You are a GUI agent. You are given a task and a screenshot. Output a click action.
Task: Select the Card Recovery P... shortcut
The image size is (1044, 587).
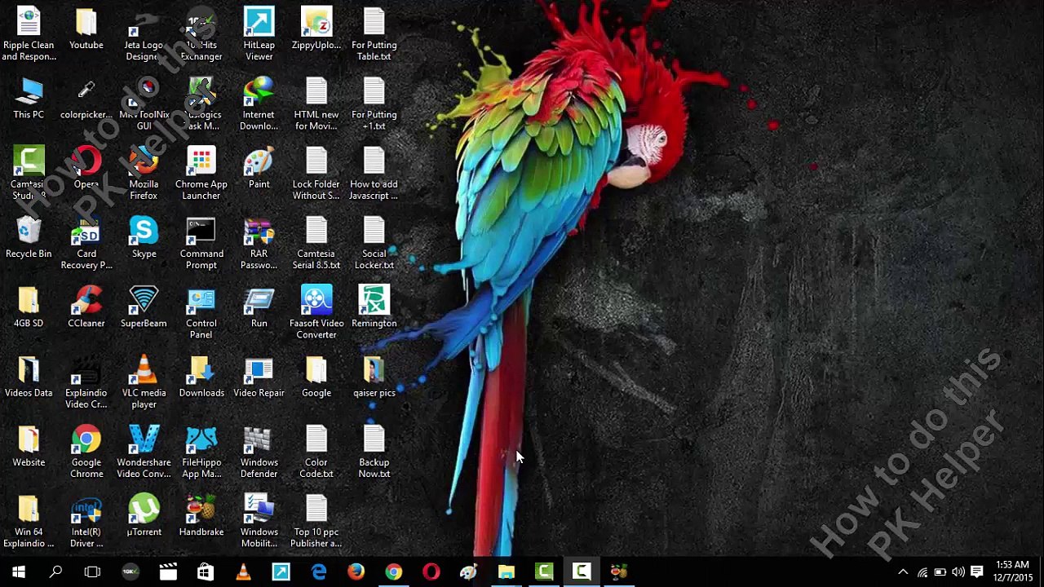point(86,243)
